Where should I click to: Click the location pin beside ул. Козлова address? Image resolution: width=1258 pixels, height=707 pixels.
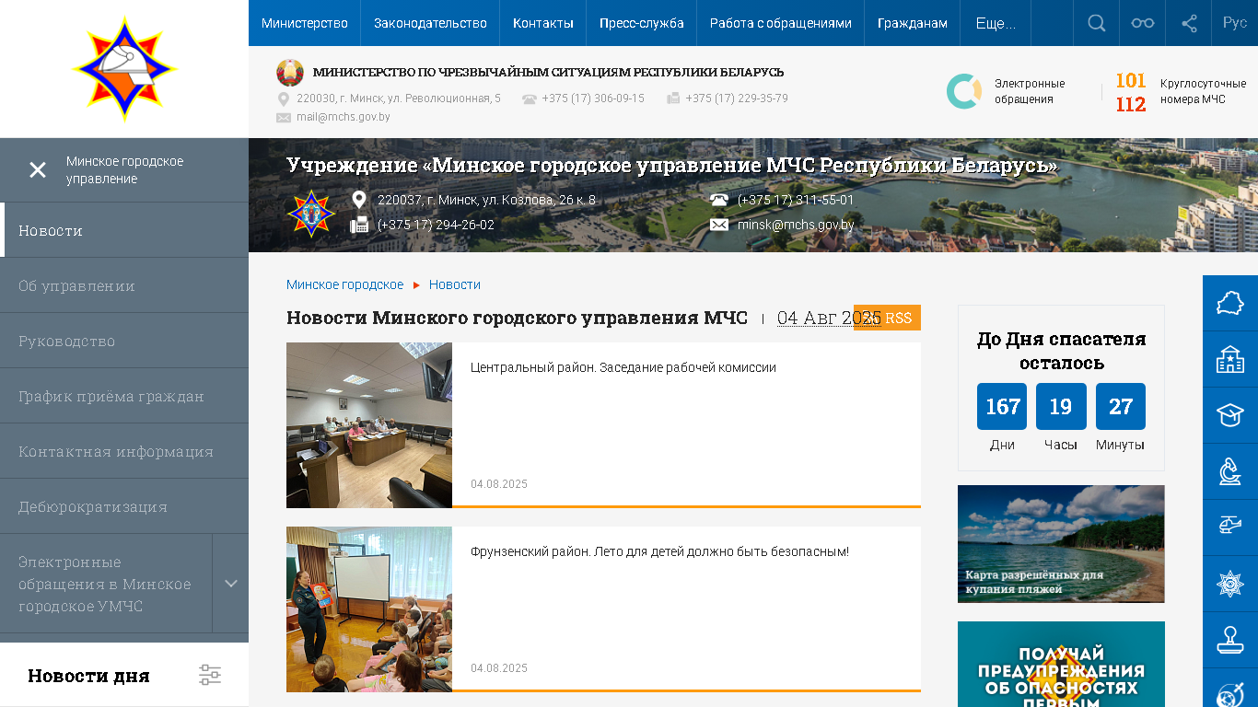359,200
